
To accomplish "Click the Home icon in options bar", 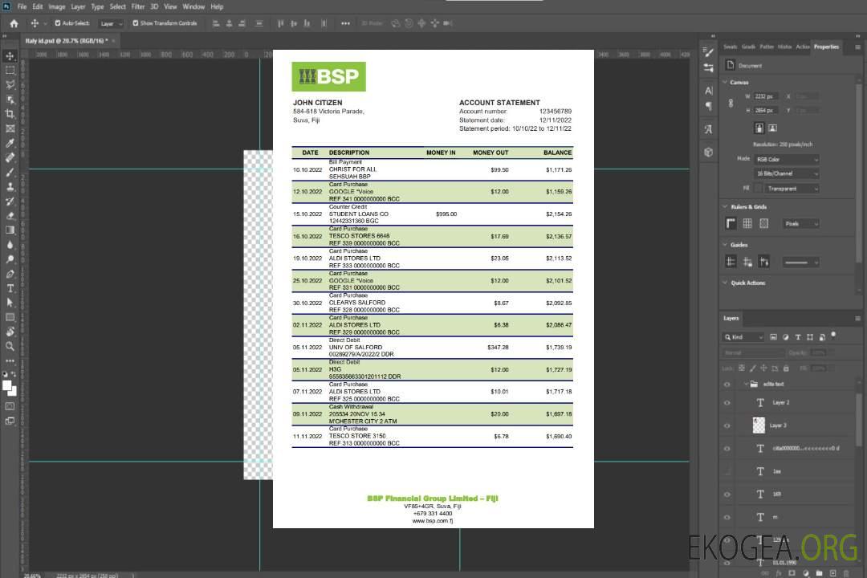I will [14, 23].
